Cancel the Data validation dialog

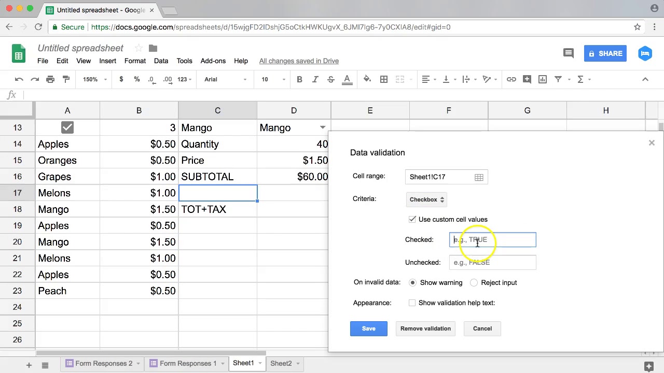[482, 328]
